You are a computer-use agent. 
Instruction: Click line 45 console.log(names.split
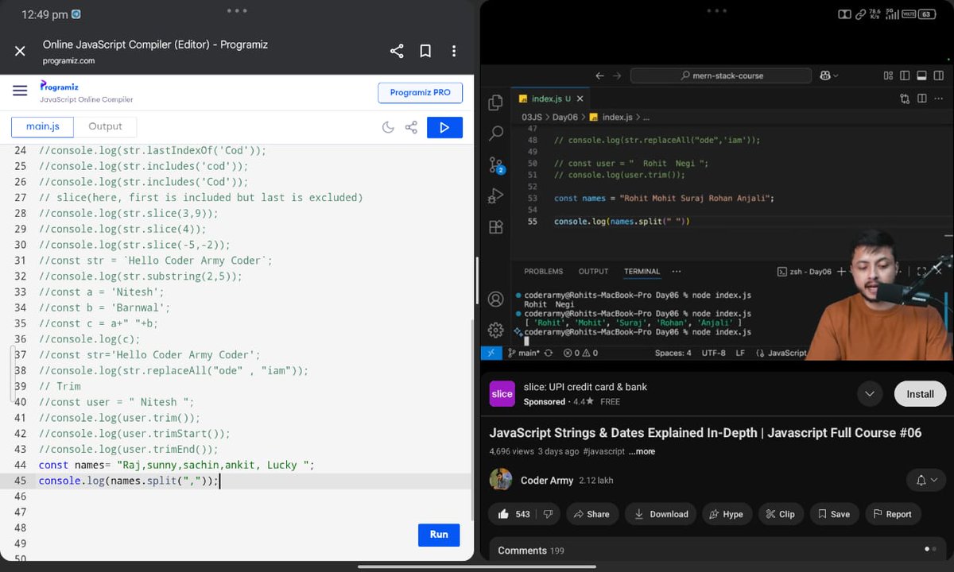[x=128, y=481]
